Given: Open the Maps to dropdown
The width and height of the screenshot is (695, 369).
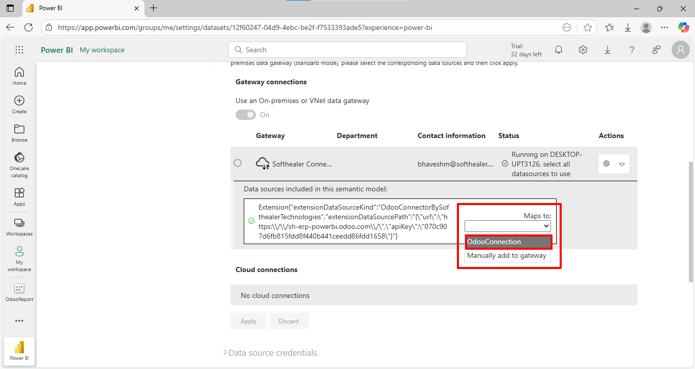Looking at the screenshot, I should coord(508,226).
